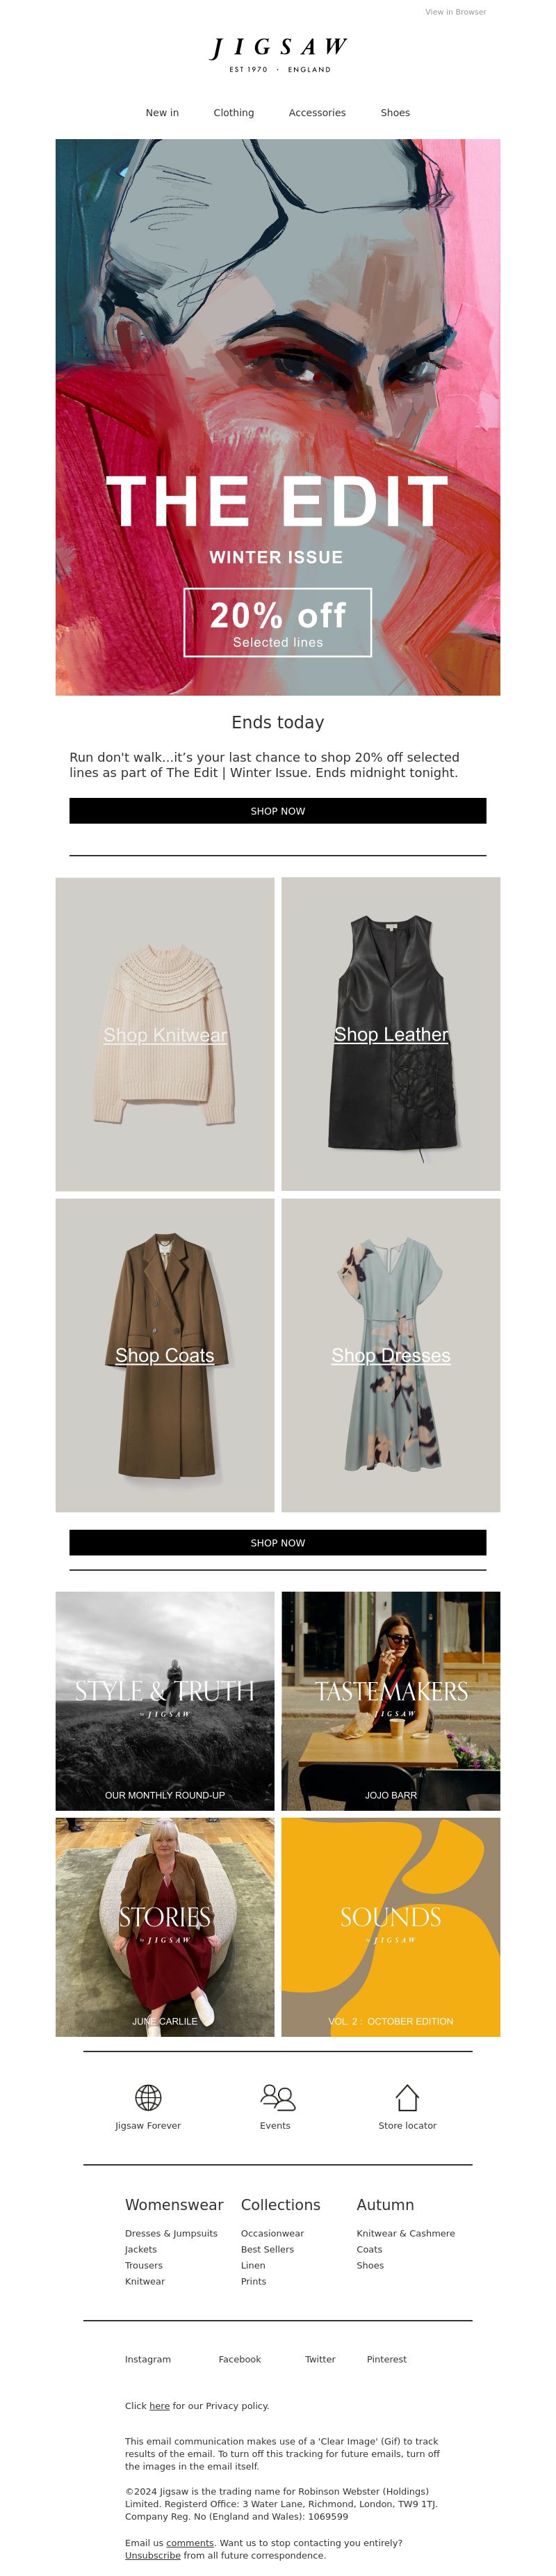Click the first SHOP NOW button
This screenshot has height=2576, width=556.
(277, 811)
